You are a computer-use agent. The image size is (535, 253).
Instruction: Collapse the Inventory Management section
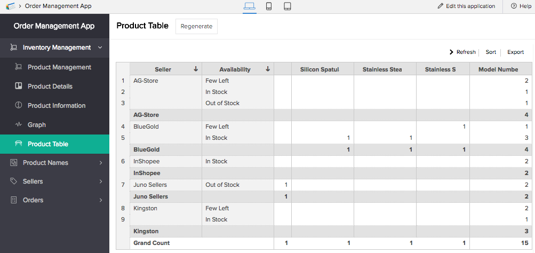pos(100,48)
